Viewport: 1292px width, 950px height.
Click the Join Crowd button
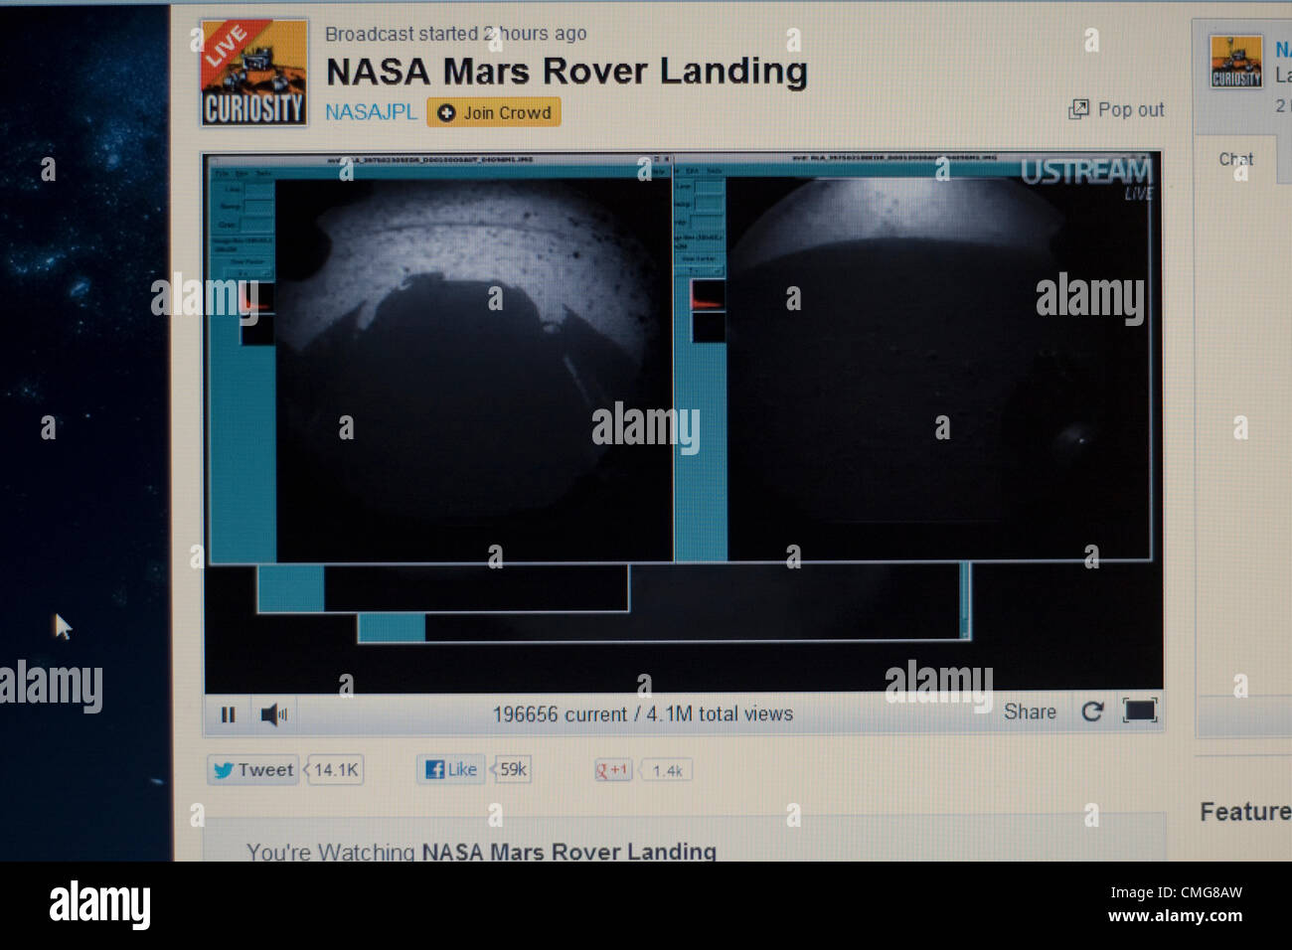pyautogui.click(x=494, y=112)
